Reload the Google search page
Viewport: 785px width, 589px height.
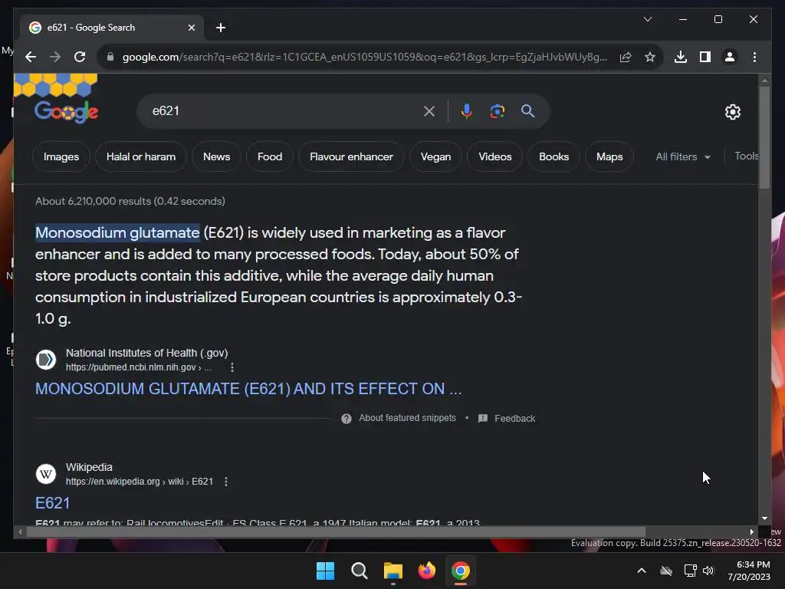pos(80,57)
